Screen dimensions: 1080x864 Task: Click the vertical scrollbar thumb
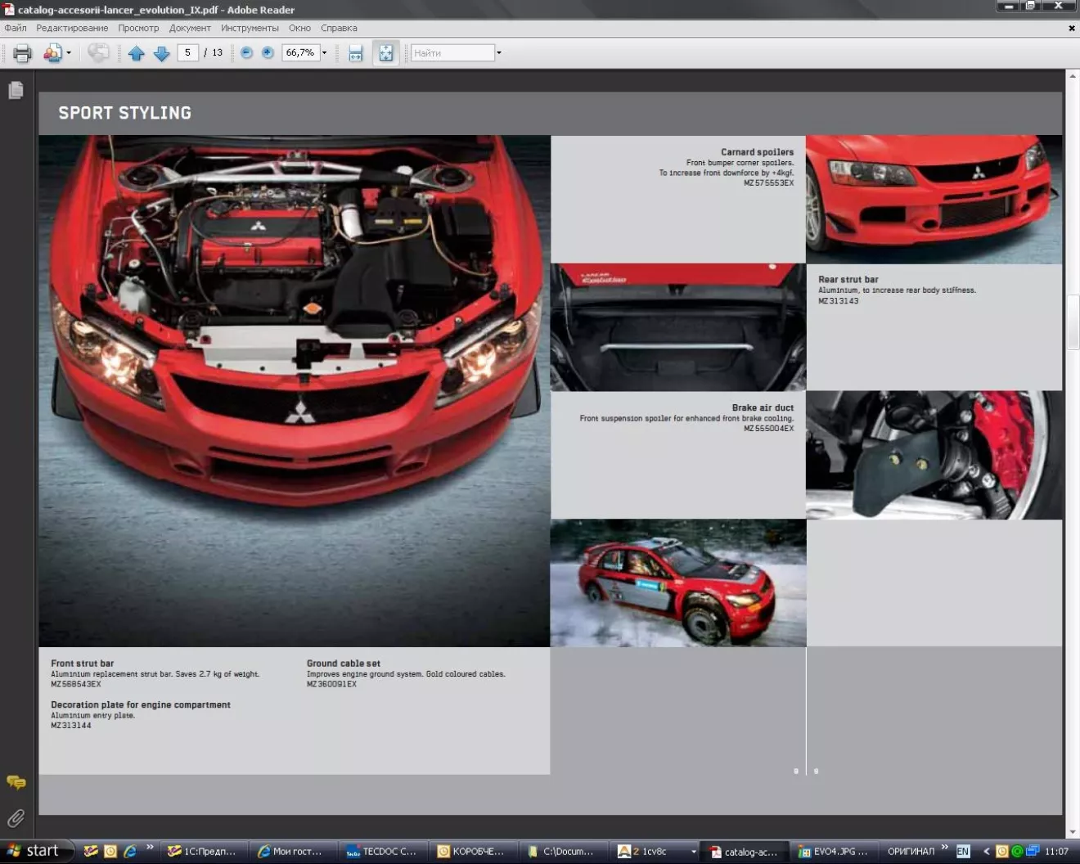coord(1073,322)
